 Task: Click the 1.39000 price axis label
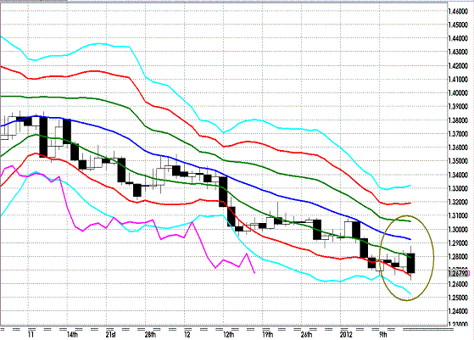click(x=458, y=107)
